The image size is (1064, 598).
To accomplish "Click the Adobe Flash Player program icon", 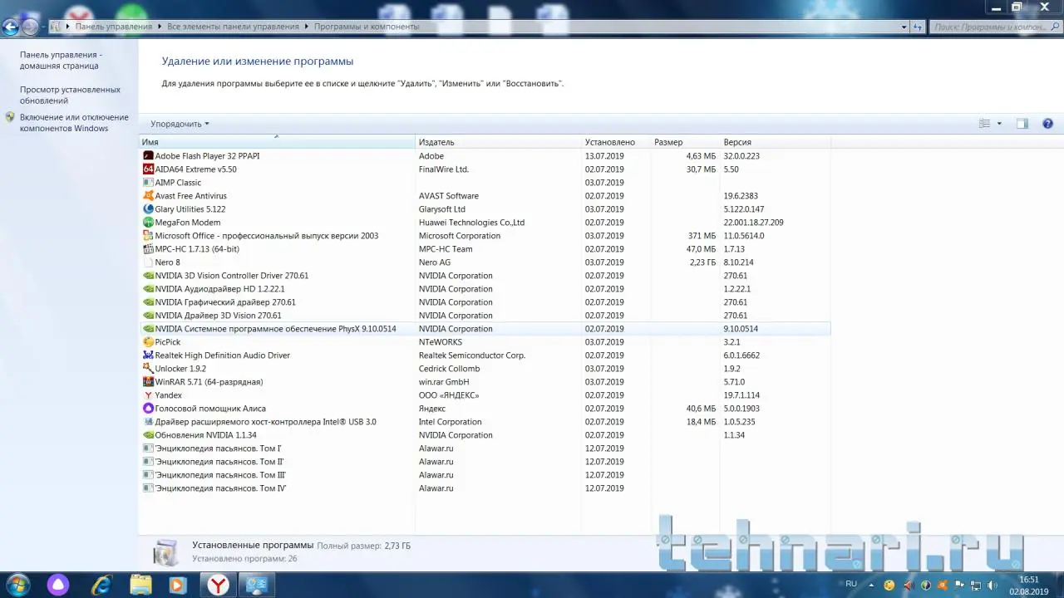I will 148,156.
